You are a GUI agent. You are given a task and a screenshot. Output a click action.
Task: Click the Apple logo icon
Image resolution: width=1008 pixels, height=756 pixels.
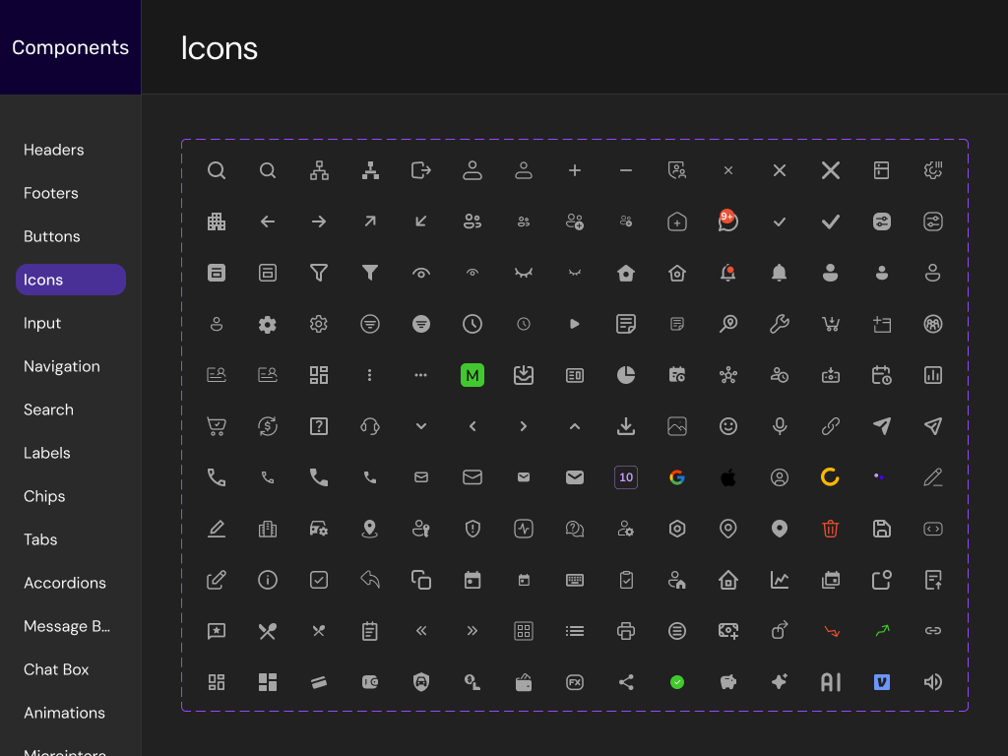[x=728, y=477]
